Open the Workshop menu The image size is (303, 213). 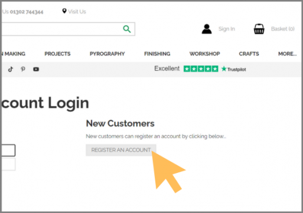point(204,54)
